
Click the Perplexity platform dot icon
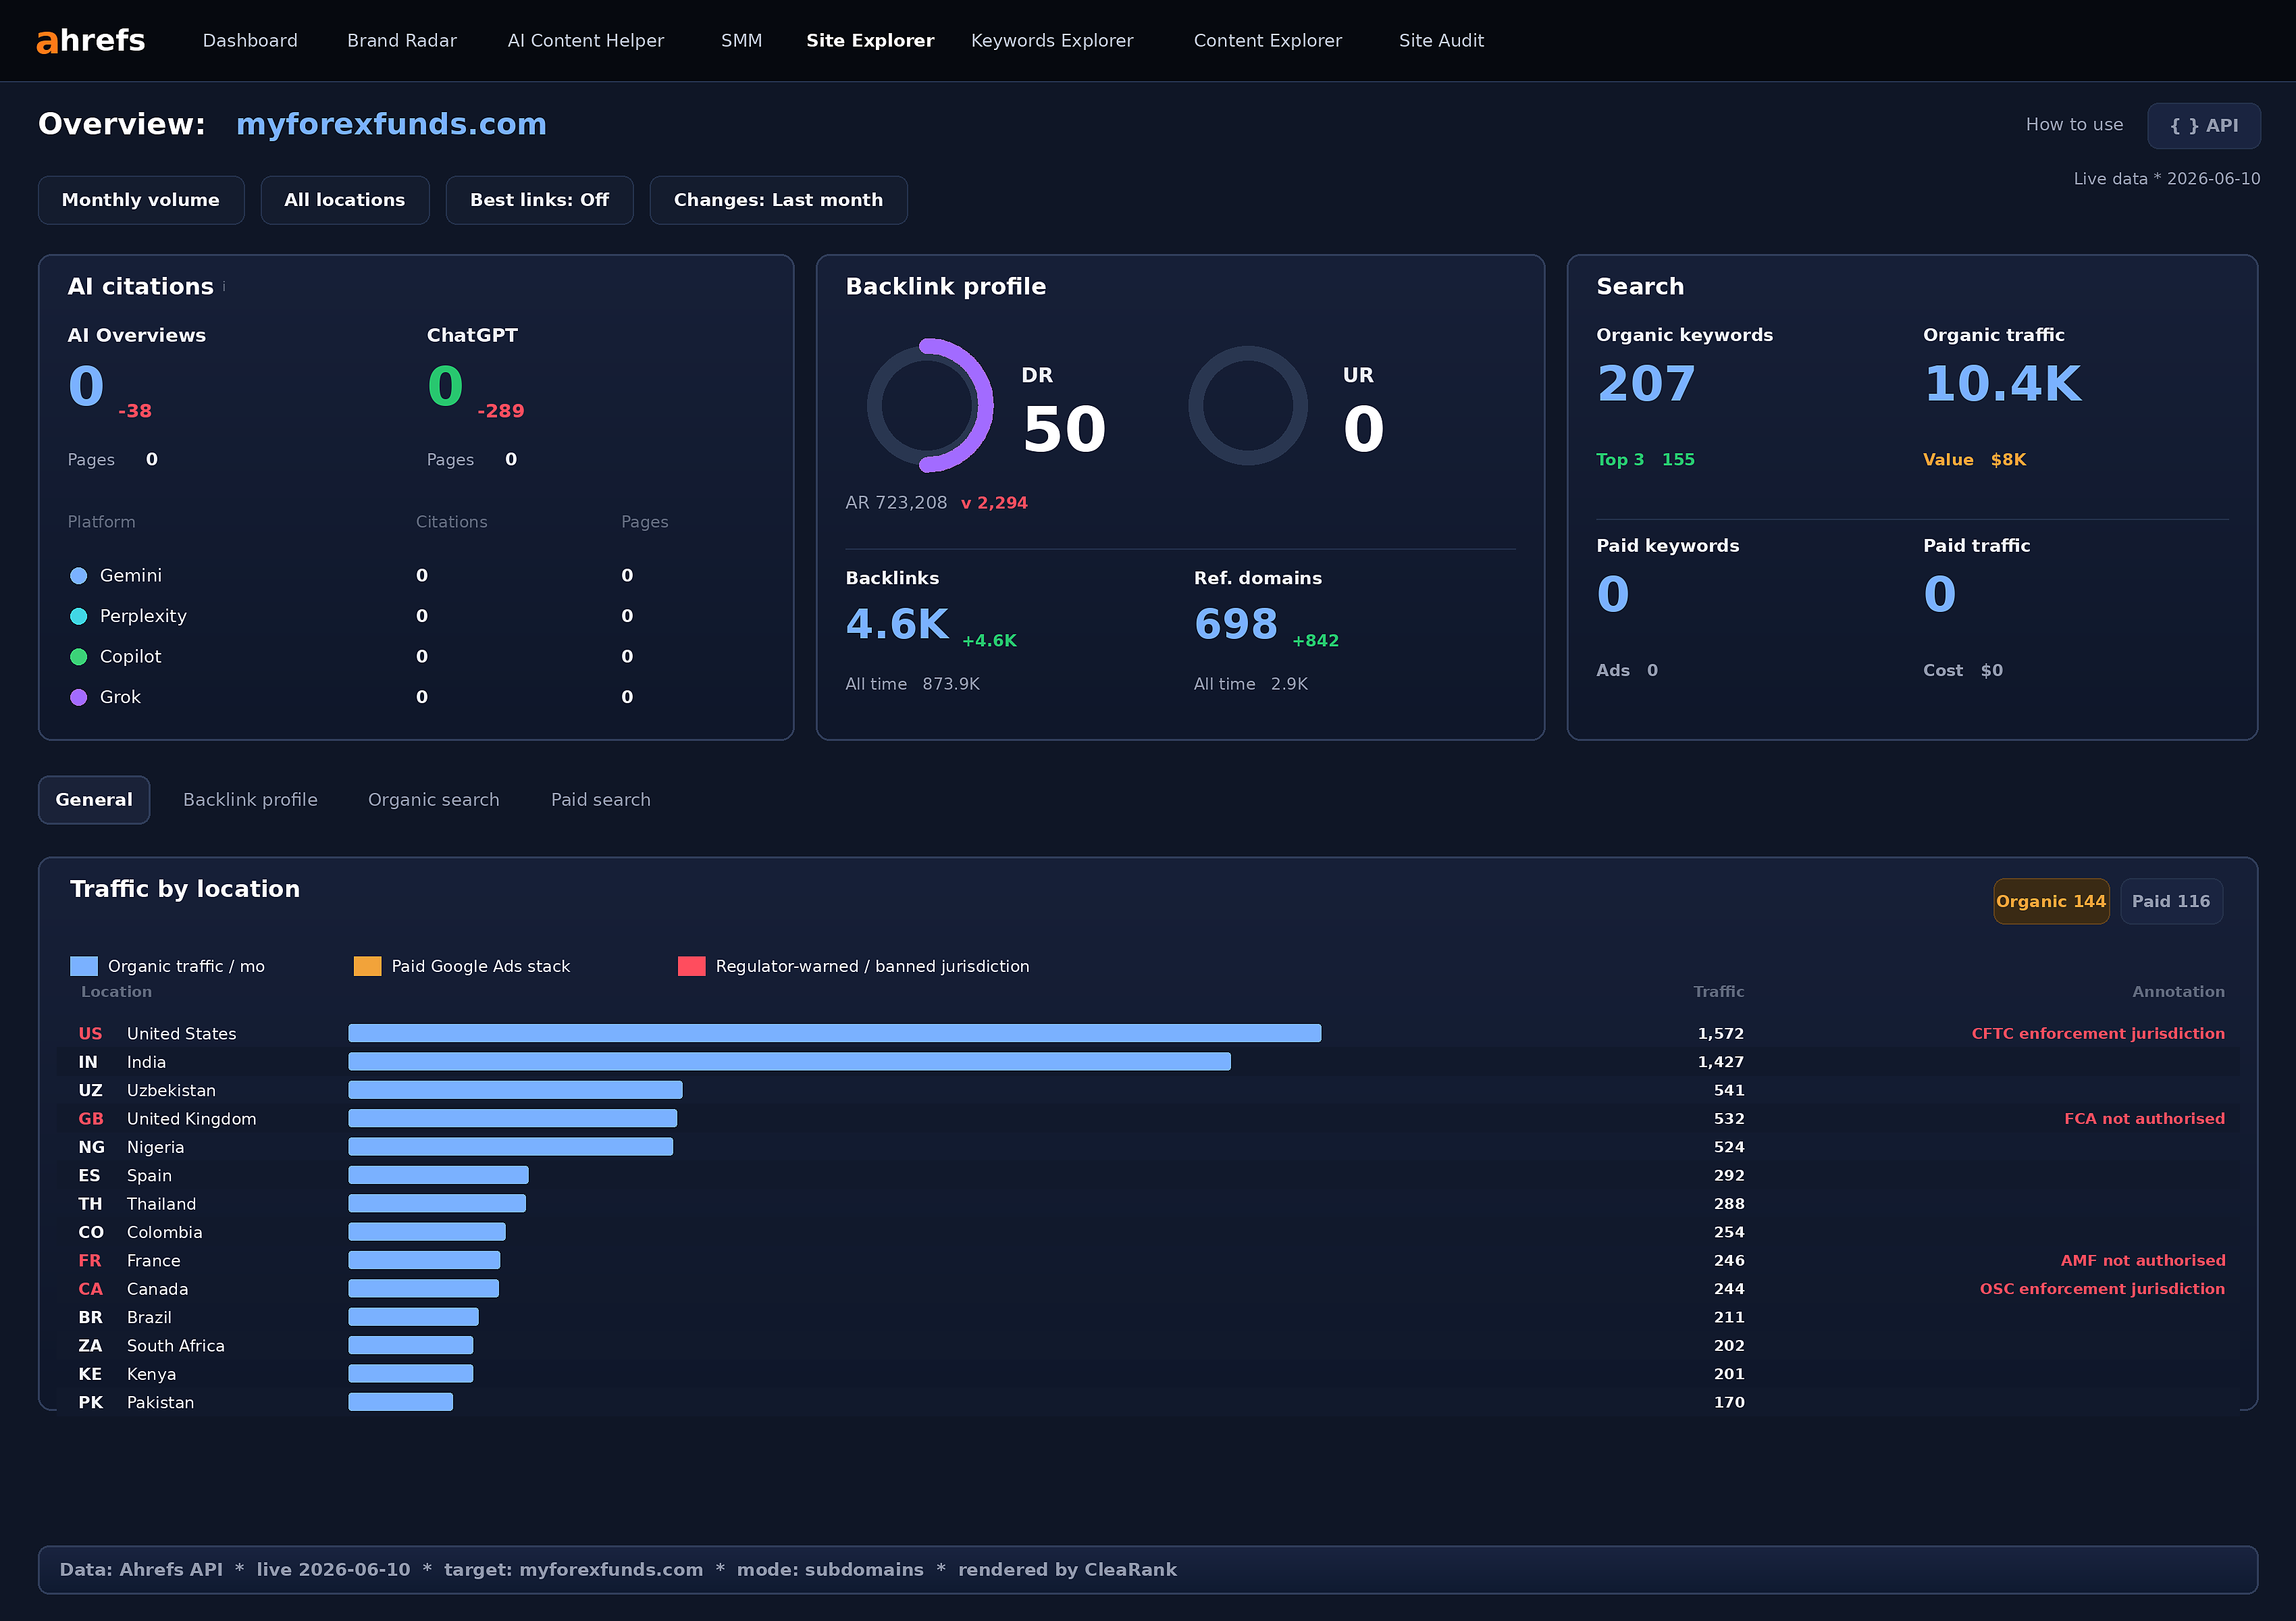[x=78, y=617]
